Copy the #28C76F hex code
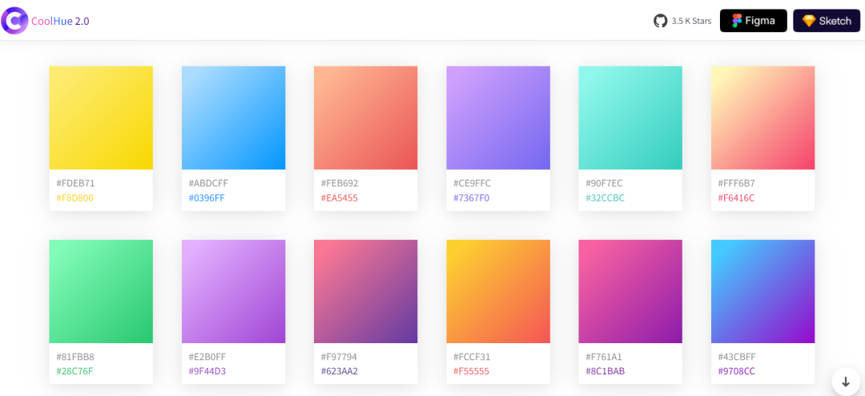The width and height of the screenshot is (865, 396). click(74, 371)
